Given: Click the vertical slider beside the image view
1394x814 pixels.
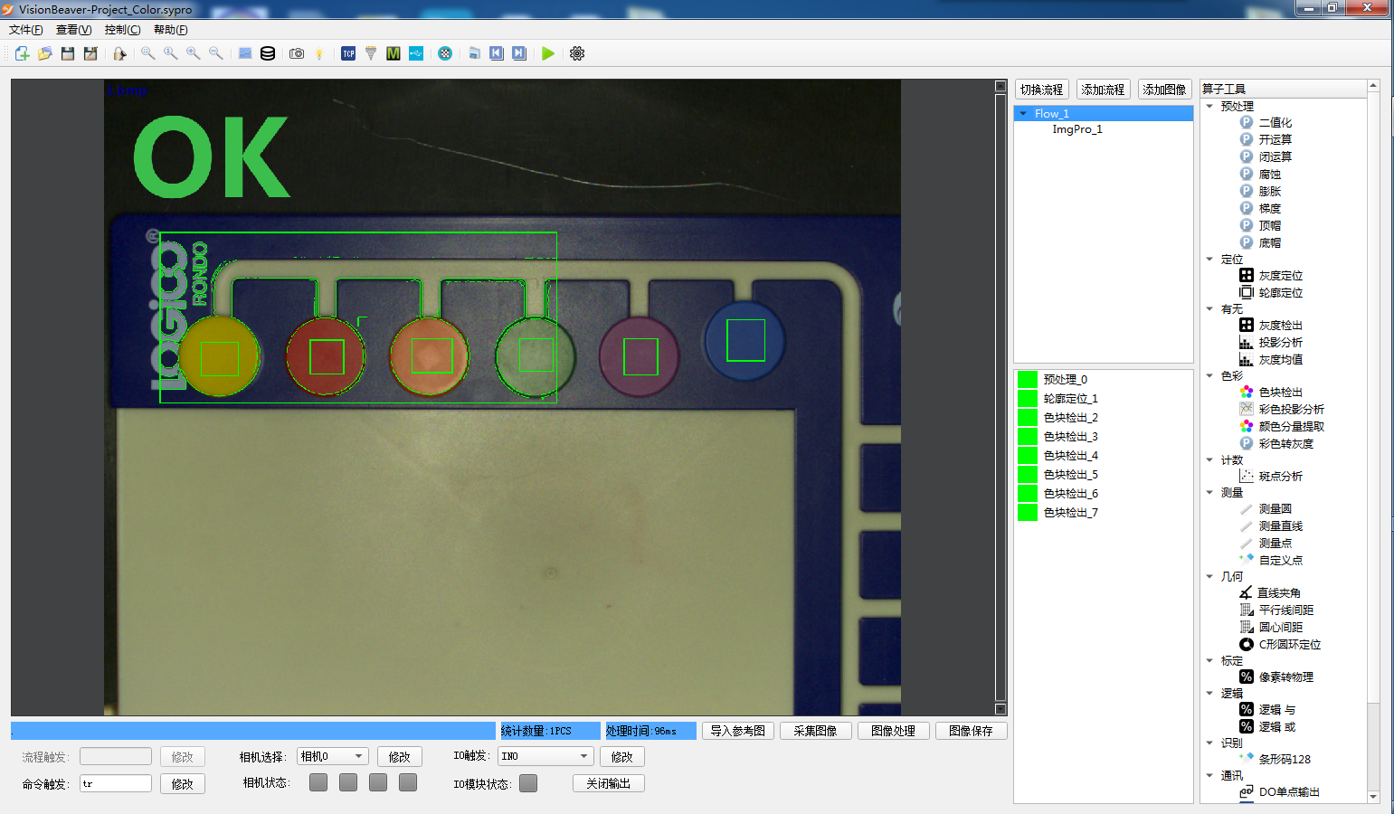Looking at the screenshot, I should tap(1000, 398).
